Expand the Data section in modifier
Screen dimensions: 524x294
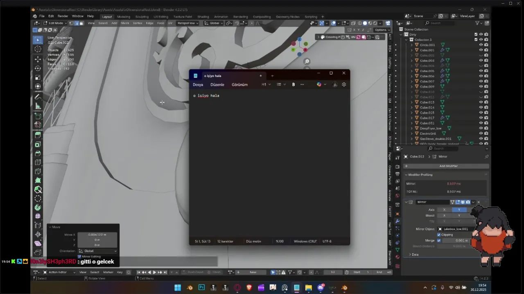(x=410, y=254)
